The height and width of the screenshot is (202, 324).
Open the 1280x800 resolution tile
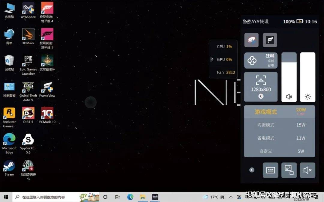(260, 84)
